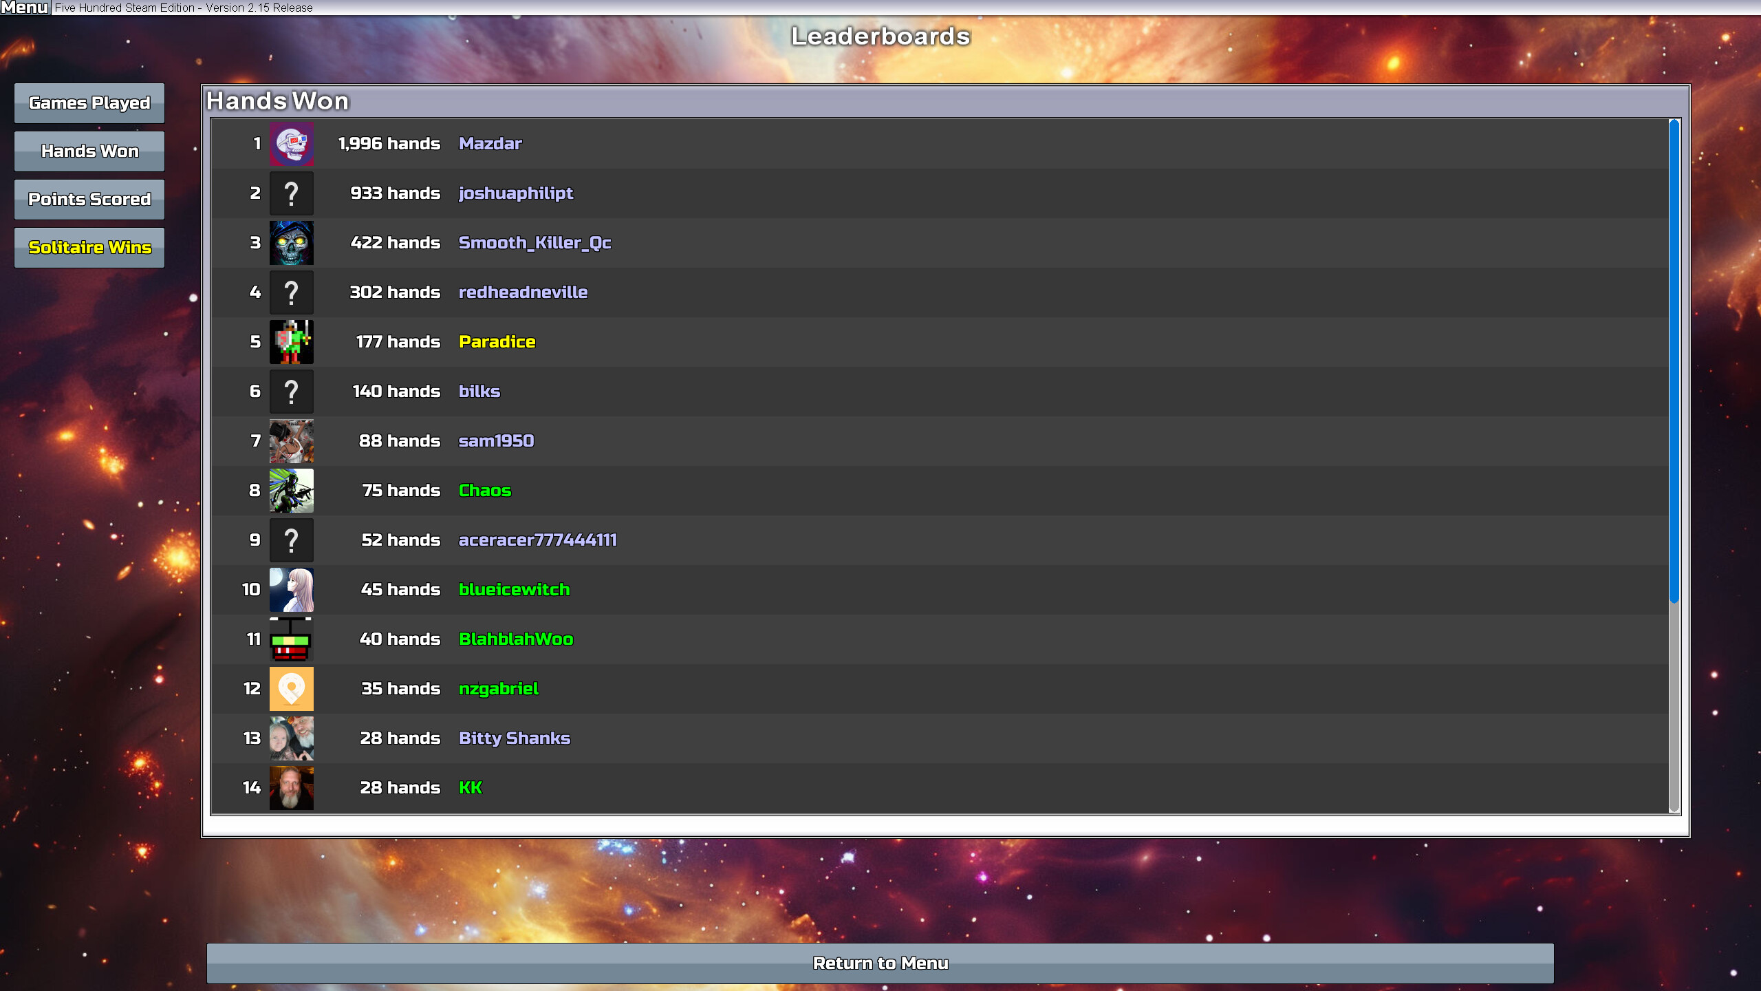Switch to the Games Played leaderboard
Viewport: 1761px width, 991px height.
[89, 103]
